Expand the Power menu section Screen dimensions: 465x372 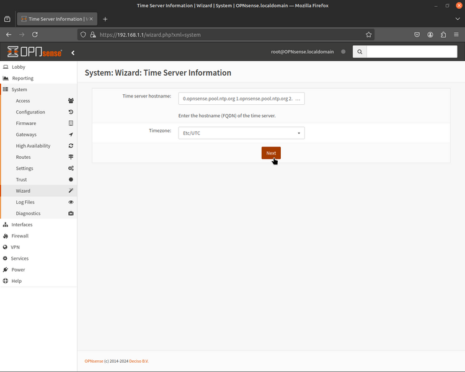point(38,270)
